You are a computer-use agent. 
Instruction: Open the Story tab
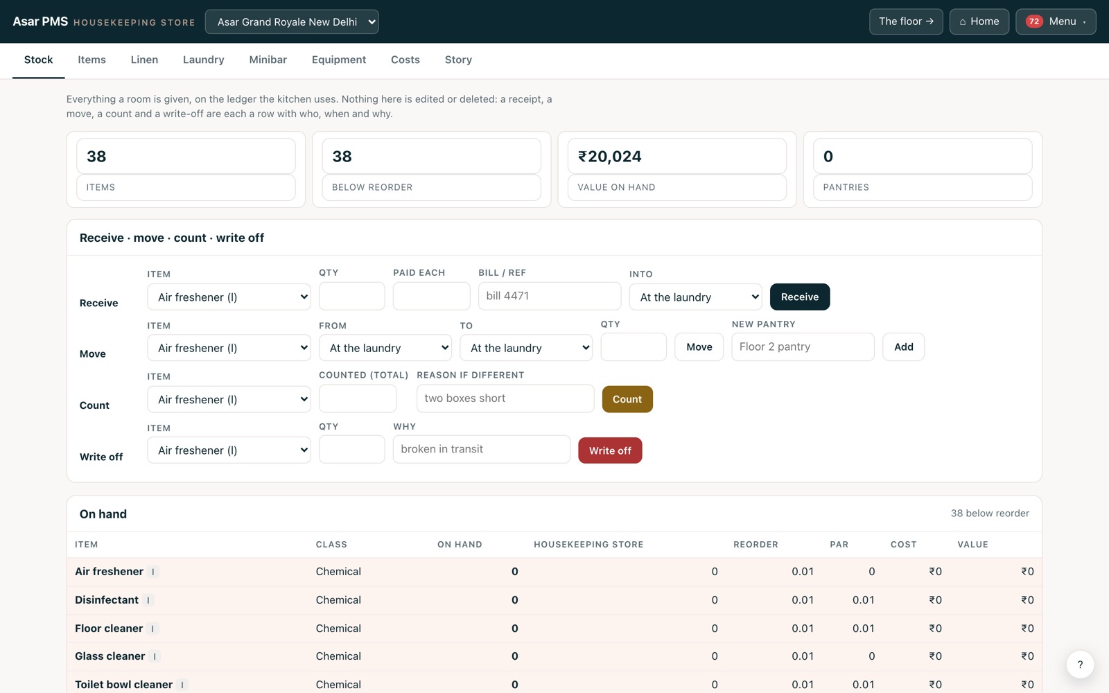point(458,60)
